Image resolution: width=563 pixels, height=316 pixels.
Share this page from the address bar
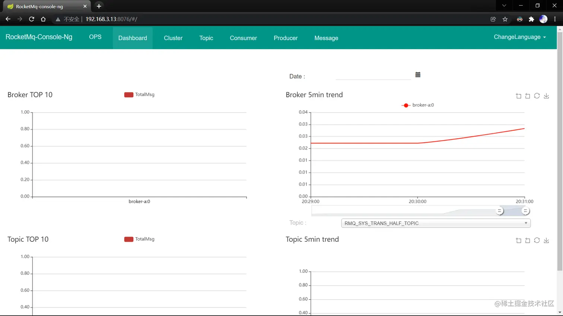tap(493, 19)
